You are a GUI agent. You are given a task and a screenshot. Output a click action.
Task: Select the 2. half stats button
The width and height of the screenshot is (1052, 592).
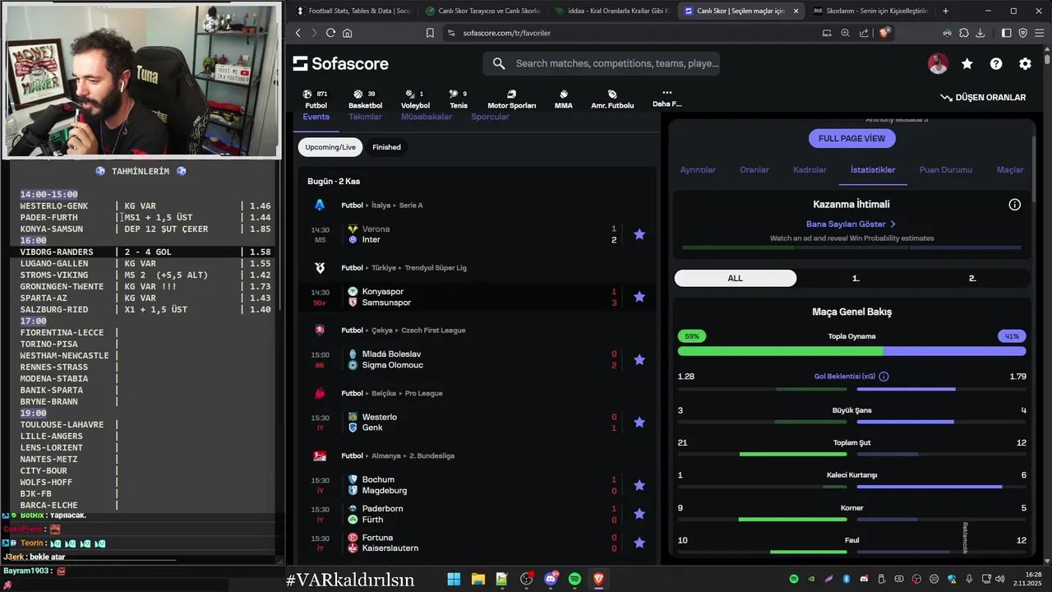coord(972,278)
